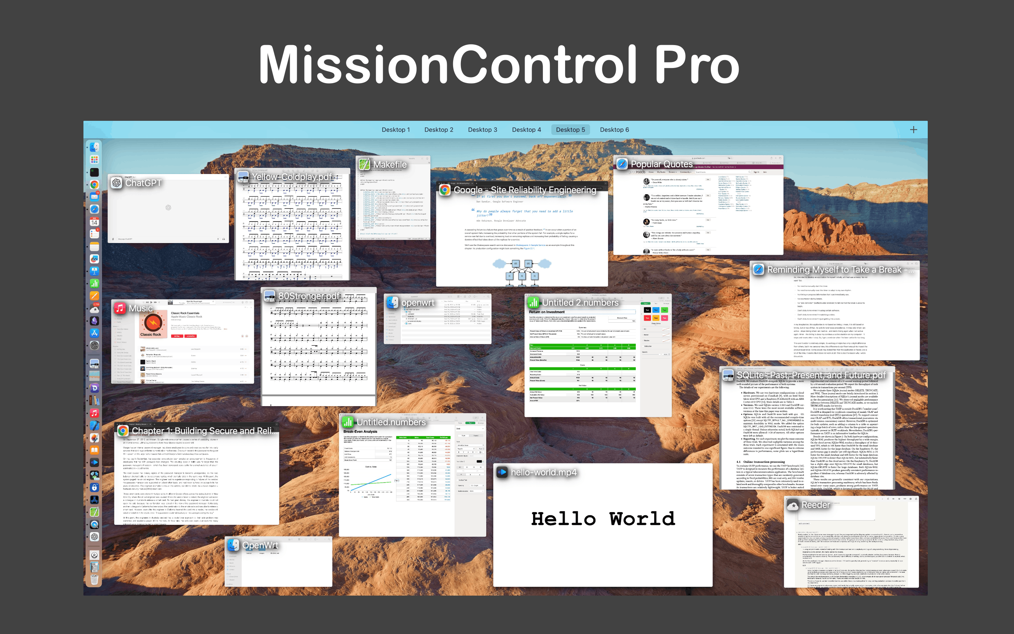This screenshot has width=1014, height=634.
Task: Switch to Desktop 3 space
Action: pyautogui.click(x=482, y=130)
